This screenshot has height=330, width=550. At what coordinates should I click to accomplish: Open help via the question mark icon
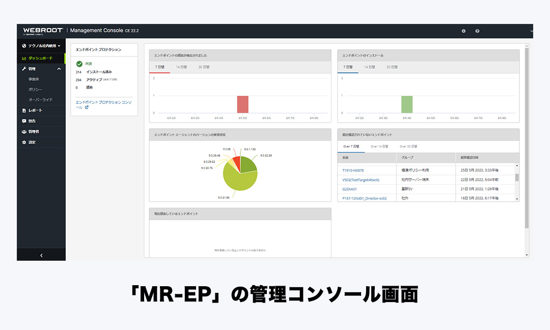(477, 31)
